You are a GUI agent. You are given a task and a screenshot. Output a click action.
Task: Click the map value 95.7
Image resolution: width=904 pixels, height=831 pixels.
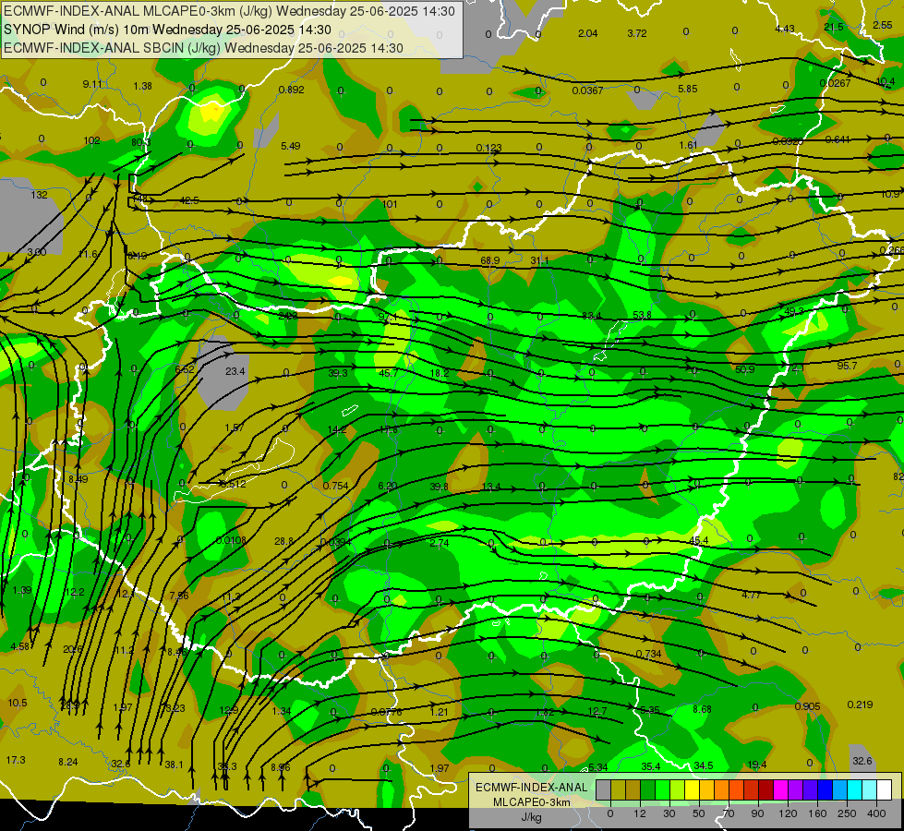[x=847, y=366]
